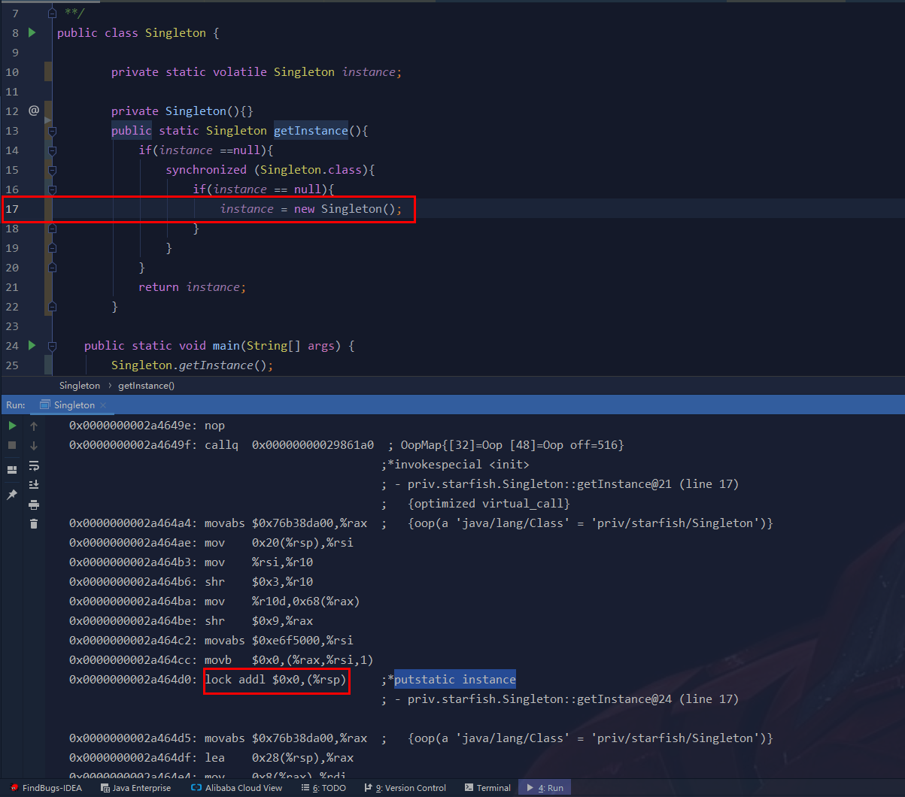This screenshot has height=797, width=905.
Task: Open Alibaba Cloud View tool window
Action: 236,788
